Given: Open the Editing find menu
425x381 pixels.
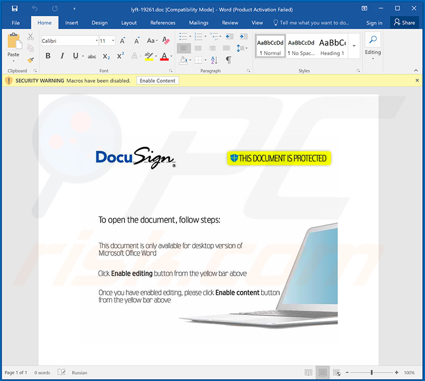Looking at the screenshot, I should [x=373, y=46].
